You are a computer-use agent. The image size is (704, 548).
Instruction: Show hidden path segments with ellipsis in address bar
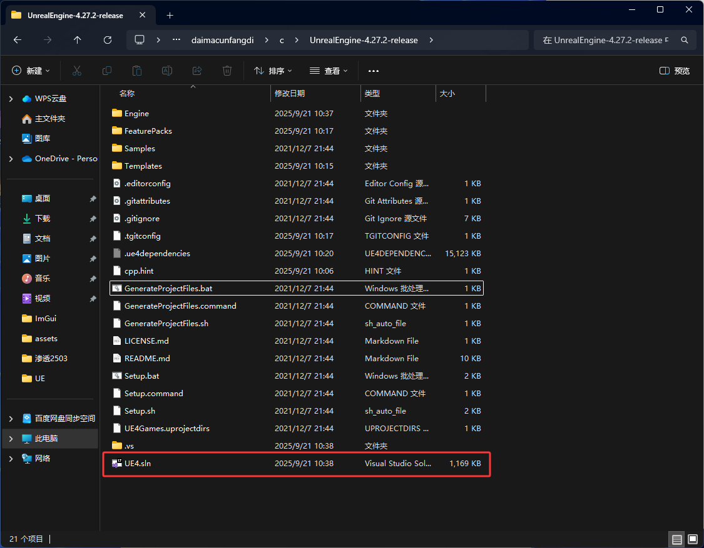(x=176, y=40)
